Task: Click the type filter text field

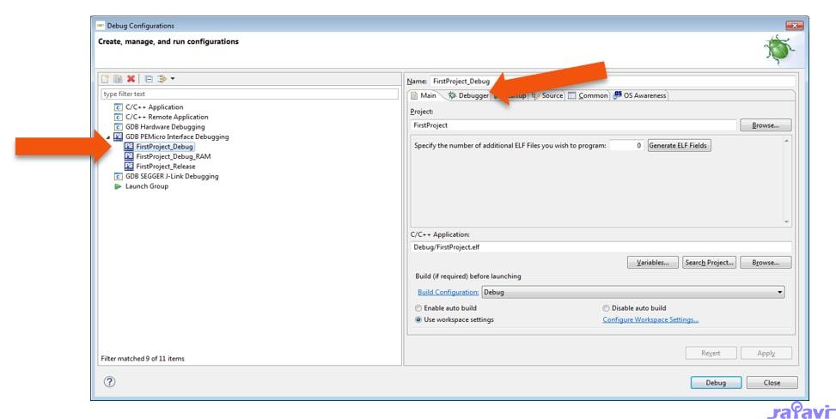Action: 249,94
